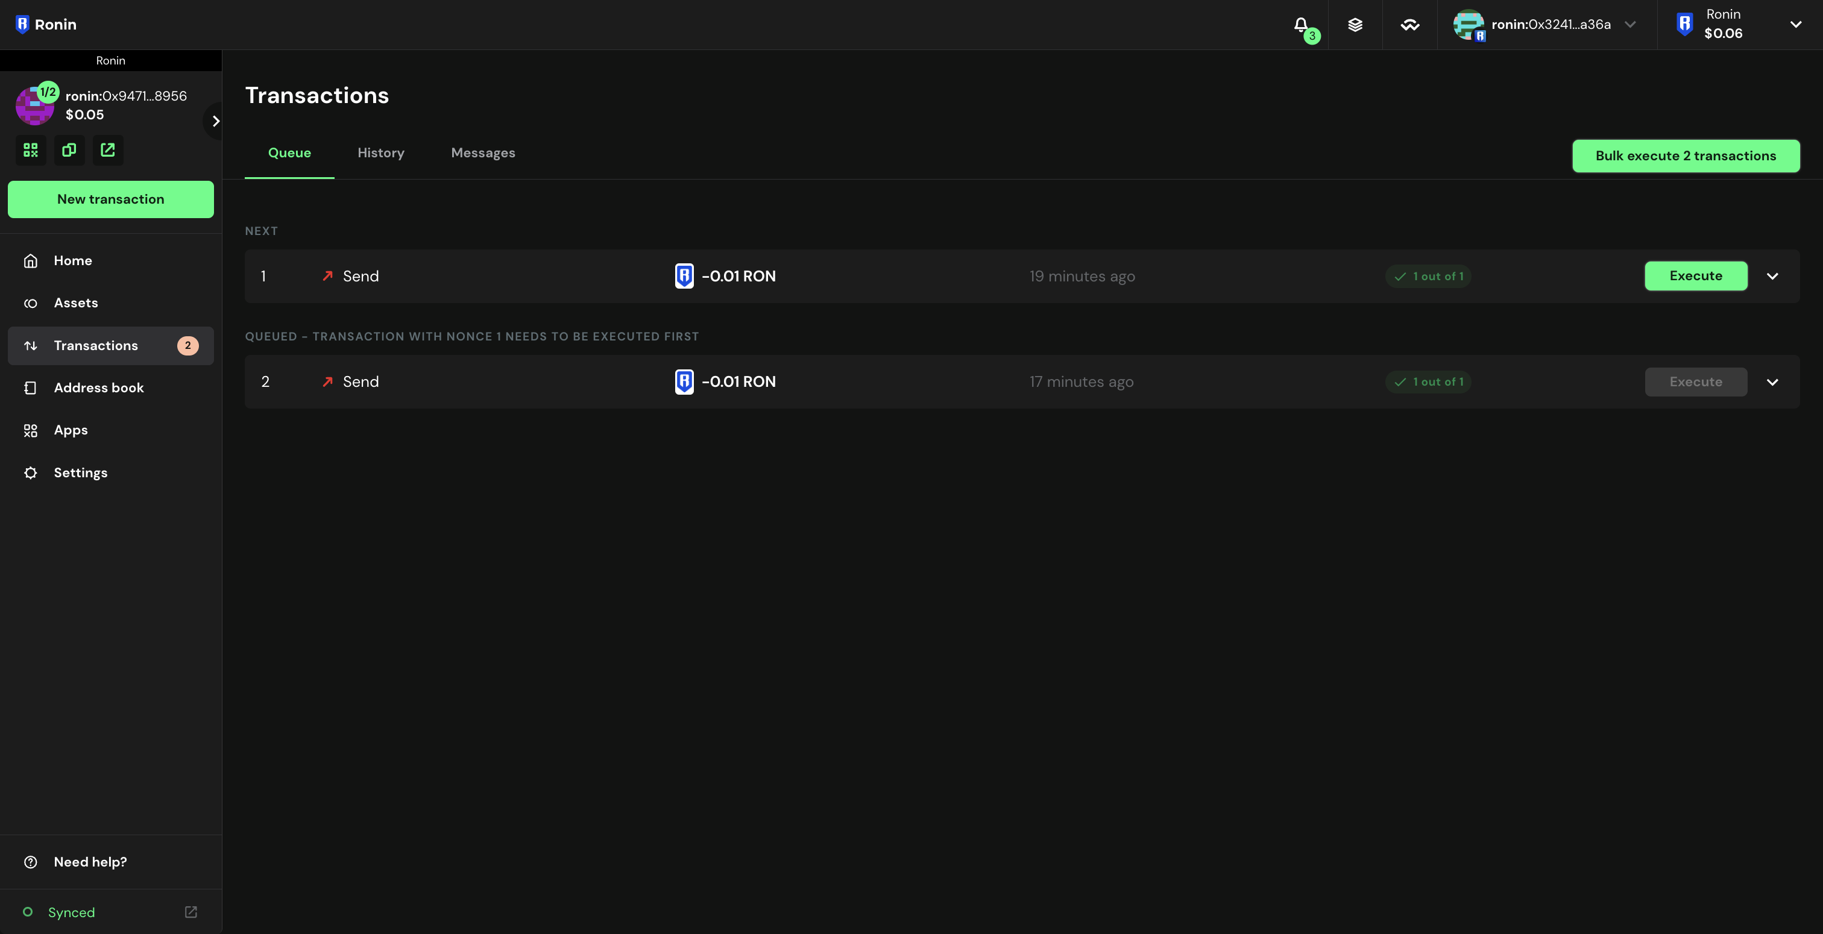Click the Ronin network logo beside $0.06

[1684, 24]
